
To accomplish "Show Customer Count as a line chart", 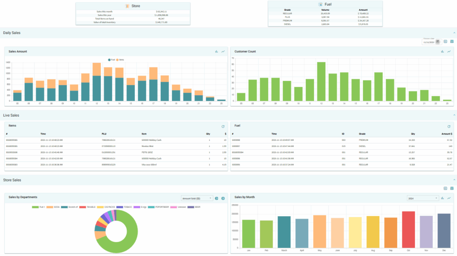I will coord(449,51).
